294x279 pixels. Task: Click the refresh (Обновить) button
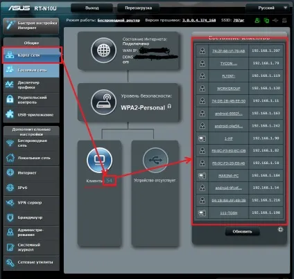(x=242, y=231)
